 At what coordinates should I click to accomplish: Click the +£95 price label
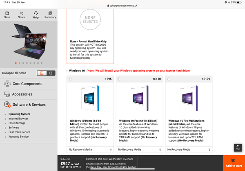click(x=108, y=79)
